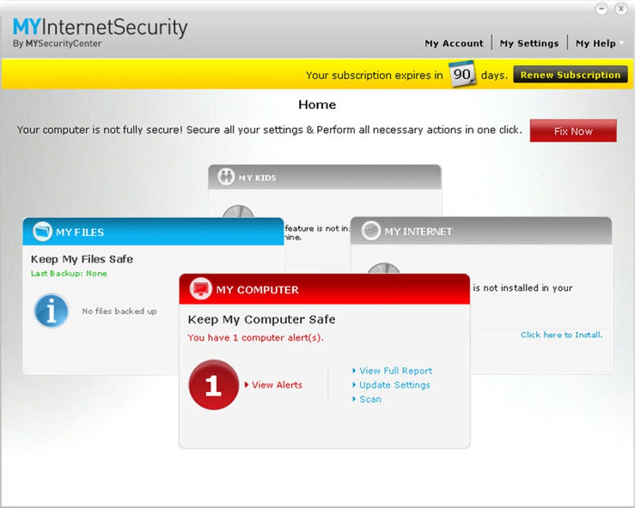Viewport: 635px width, 508px height.
Task: Click 'Your subscription expires in' text
Action: click(375, 75)
